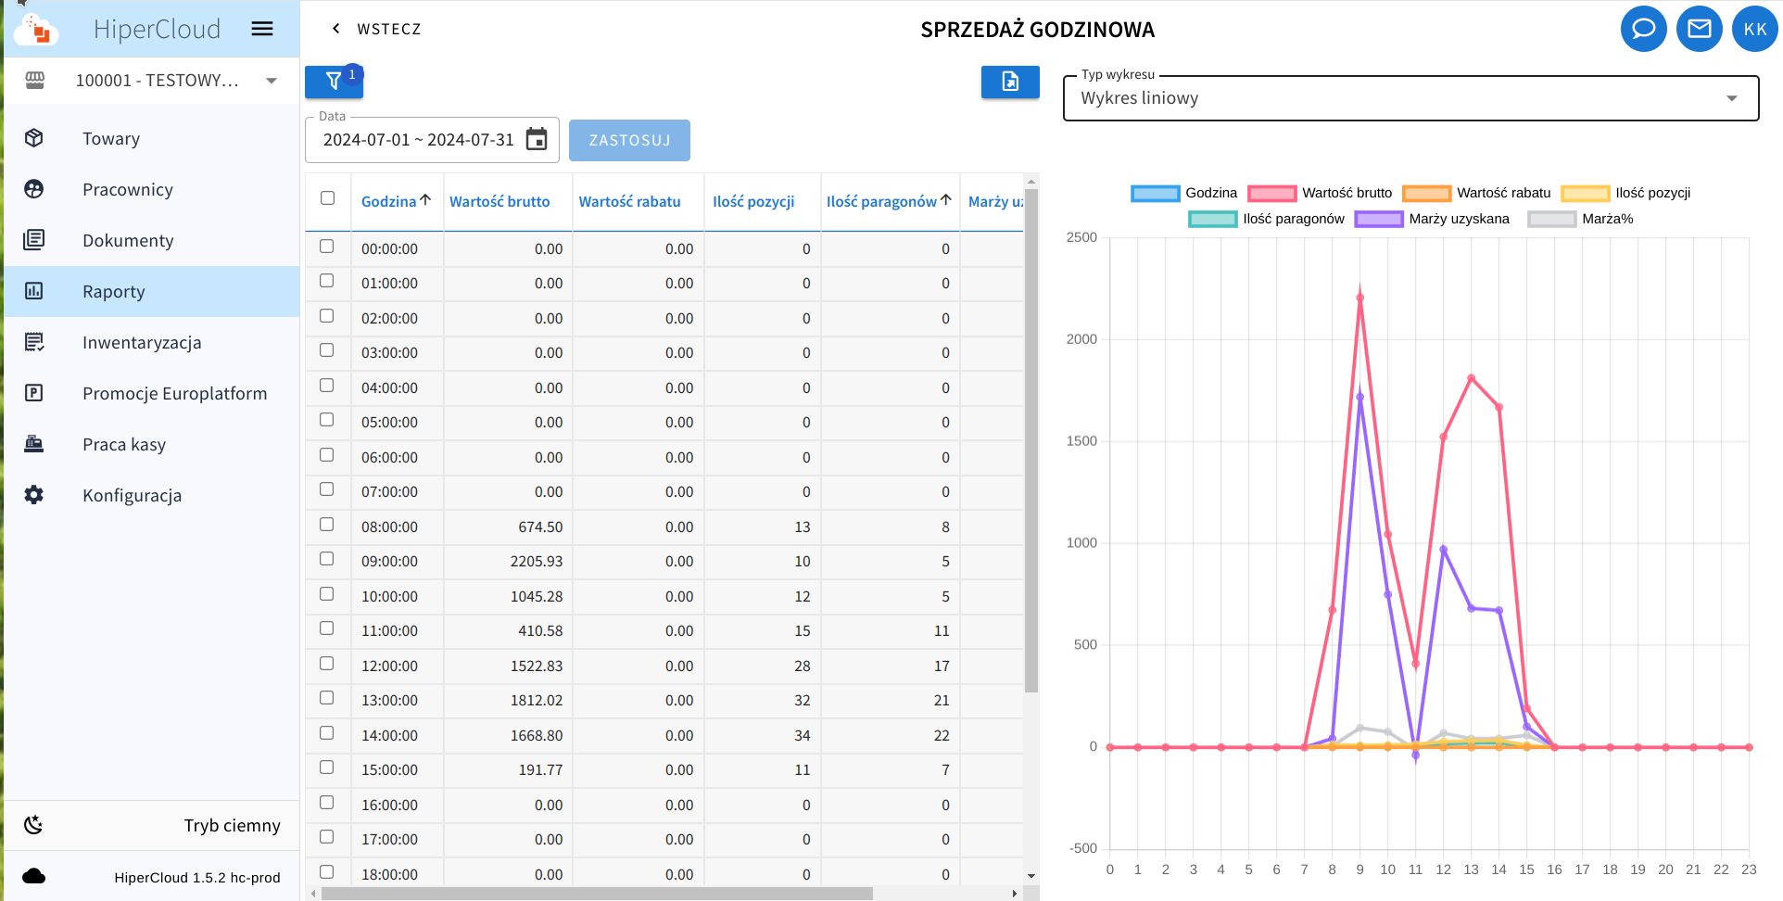Toggle Wartość rabatu legend swatch
This screenshot has width=1783, height=901.
tap(1426, 193)
